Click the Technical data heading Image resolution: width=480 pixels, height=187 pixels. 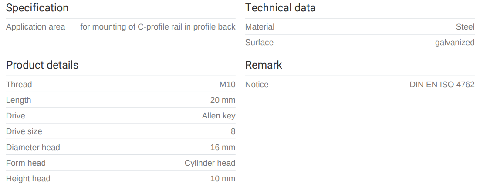point(281,8)
